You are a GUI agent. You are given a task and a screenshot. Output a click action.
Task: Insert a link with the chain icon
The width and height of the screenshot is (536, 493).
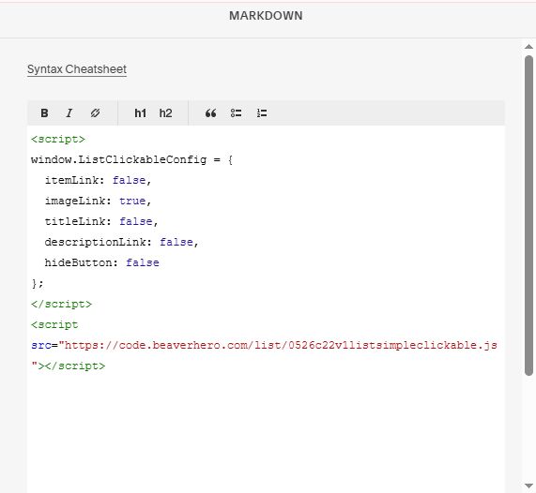95,113
